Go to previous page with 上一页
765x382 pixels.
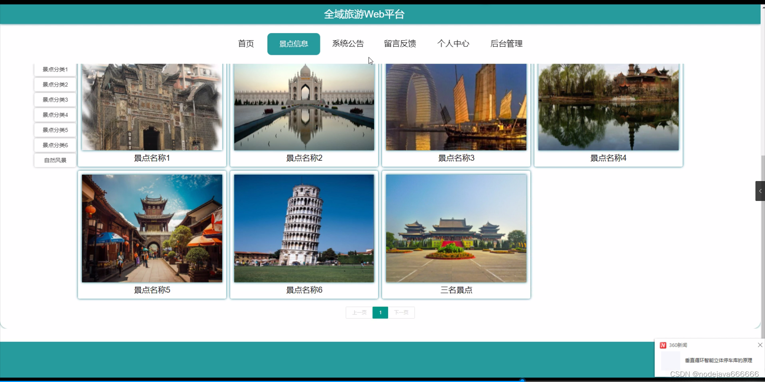click(x=359, y=312)
